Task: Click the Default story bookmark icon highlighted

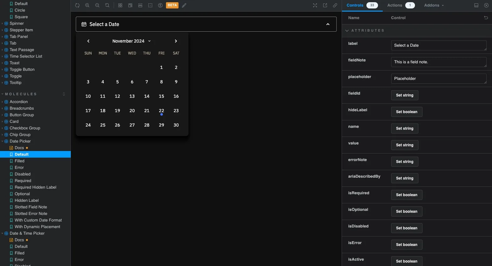Action: pos(11,154)
